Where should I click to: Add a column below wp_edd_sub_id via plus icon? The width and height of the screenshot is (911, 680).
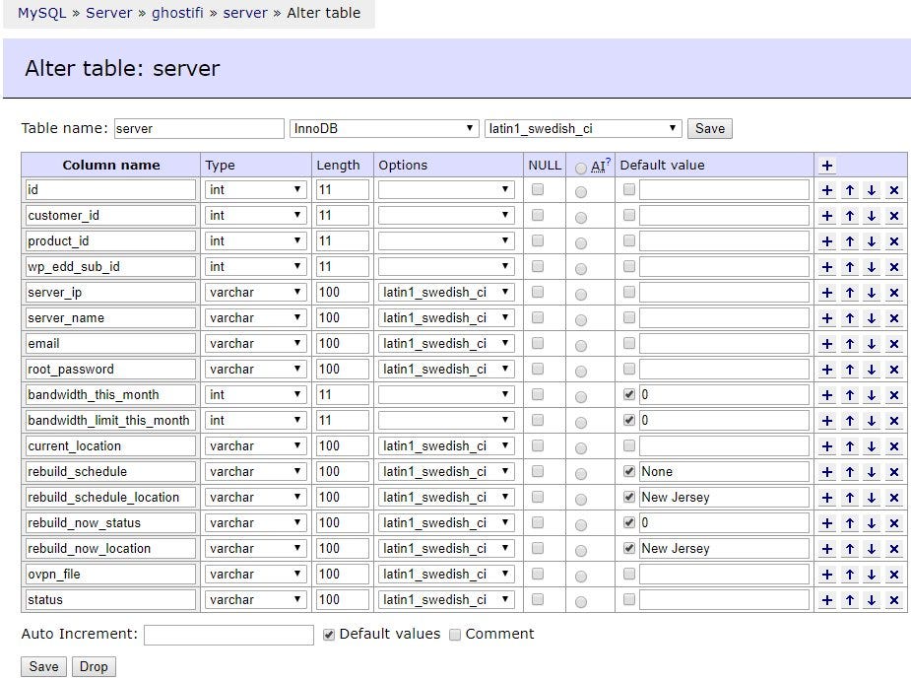pyautogui.click(x=825, y=266)
